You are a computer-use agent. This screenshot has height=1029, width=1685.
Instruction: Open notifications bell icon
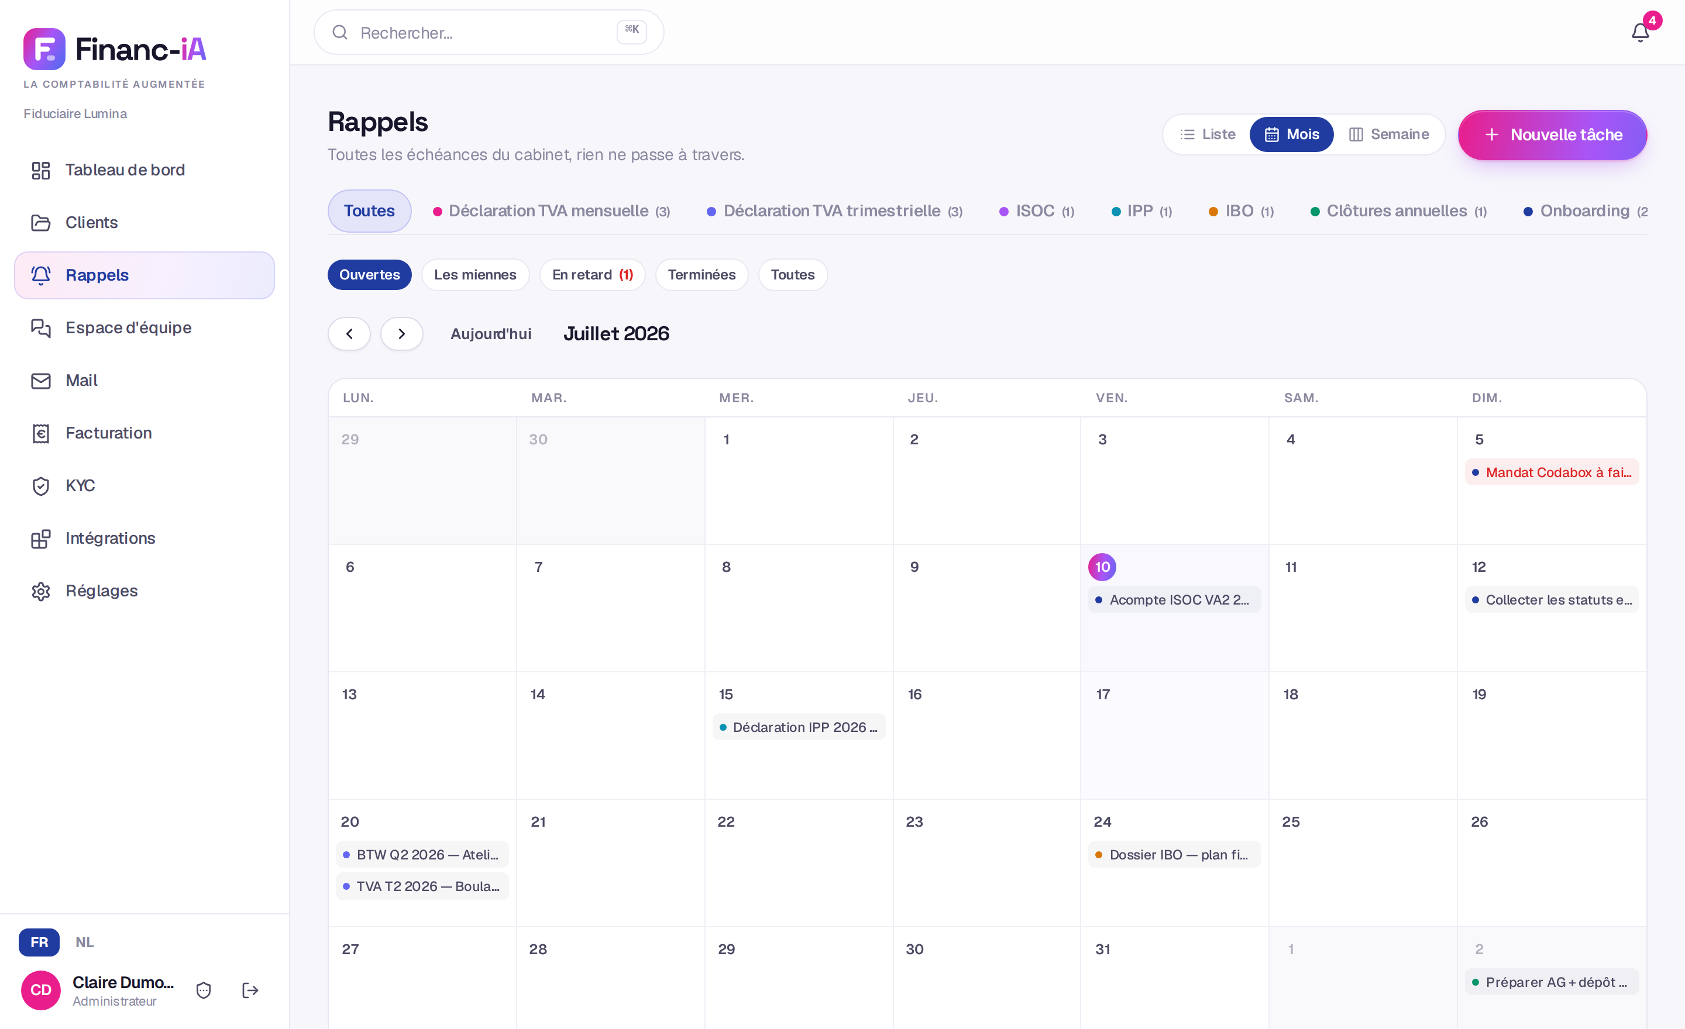point(1640,32)
